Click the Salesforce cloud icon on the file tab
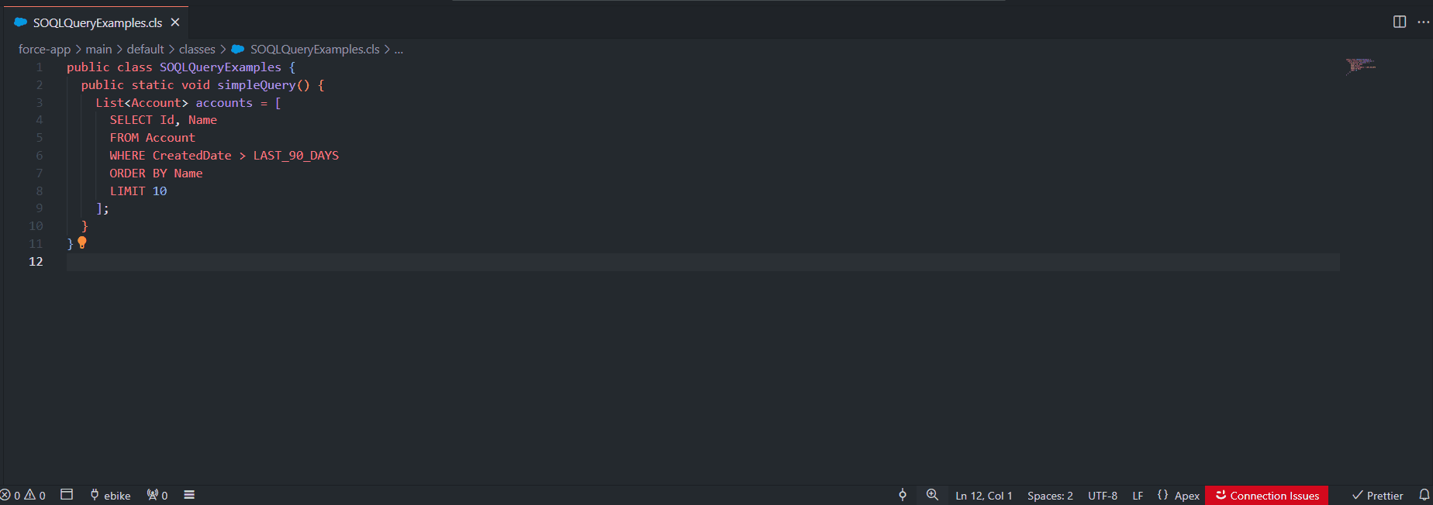 [19, 22]
